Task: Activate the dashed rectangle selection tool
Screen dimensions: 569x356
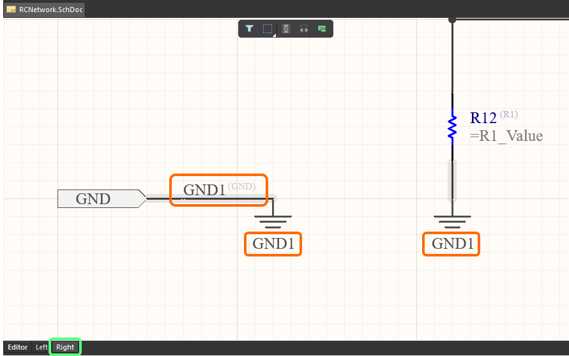Action: pos(268,29)
